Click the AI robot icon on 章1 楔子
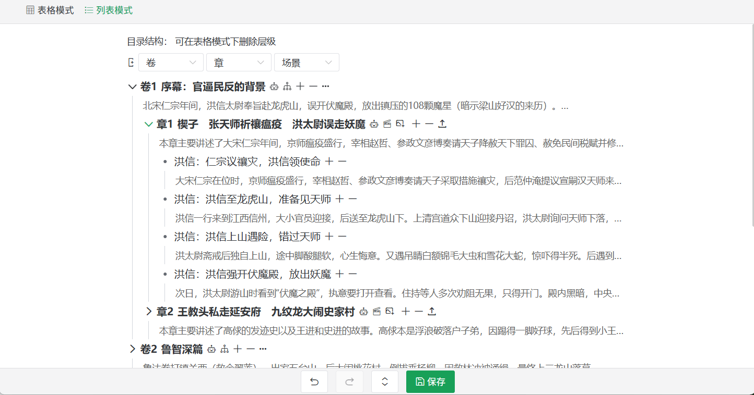The width and height of the screenshot is (754, 395). (x=373, y=124)
